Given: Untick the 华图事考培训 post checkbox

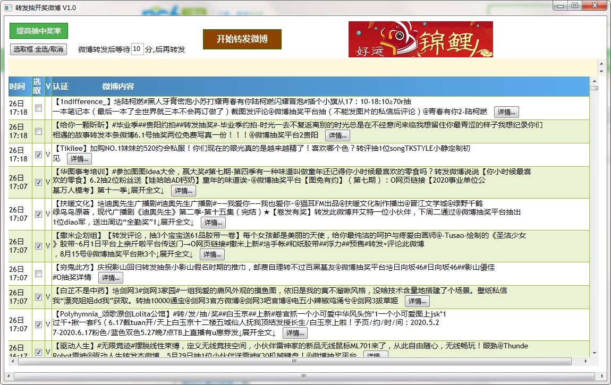Looking at the screenshot, I should pyautogui.click(x=38, y=182).
